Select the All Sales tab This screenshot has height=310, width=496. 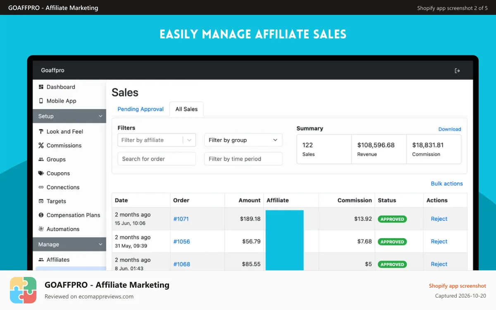[x=186, y=109]
